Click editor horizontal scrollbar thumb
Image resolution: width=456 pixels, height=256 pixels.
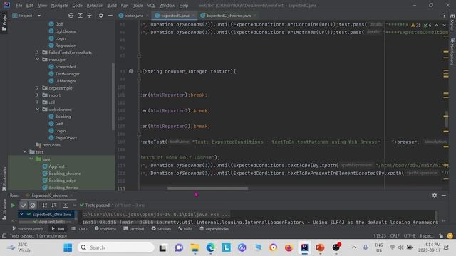207,188
